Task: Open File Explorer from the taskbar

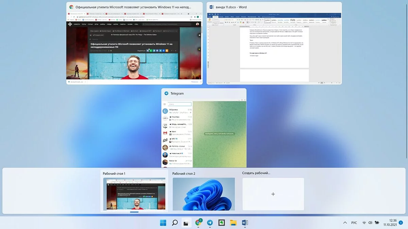Action: click(233, 223)
